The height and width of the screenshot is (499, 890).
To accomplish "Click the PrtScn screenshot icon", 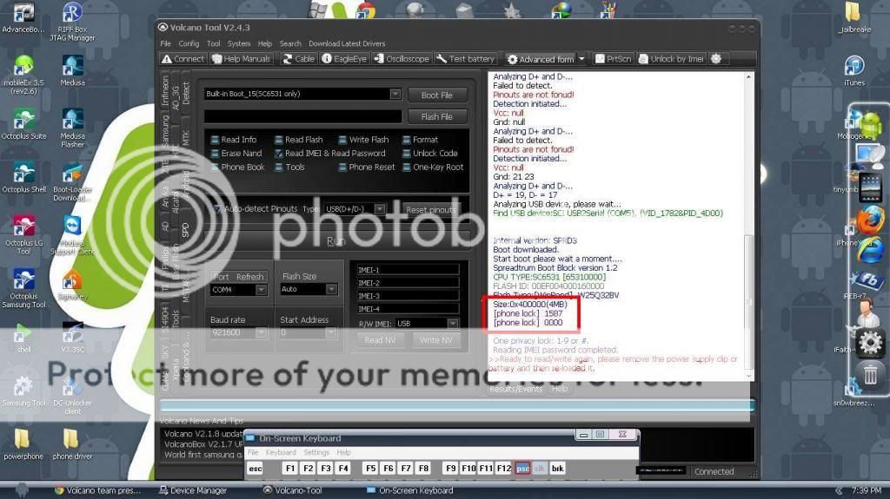I will [x=600, y=59].
